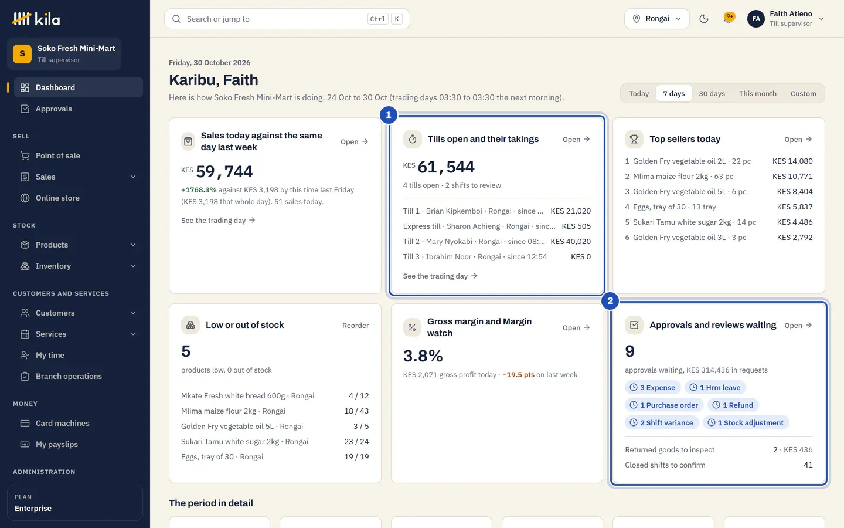Toggle dark mode with the moon icon

704,19
